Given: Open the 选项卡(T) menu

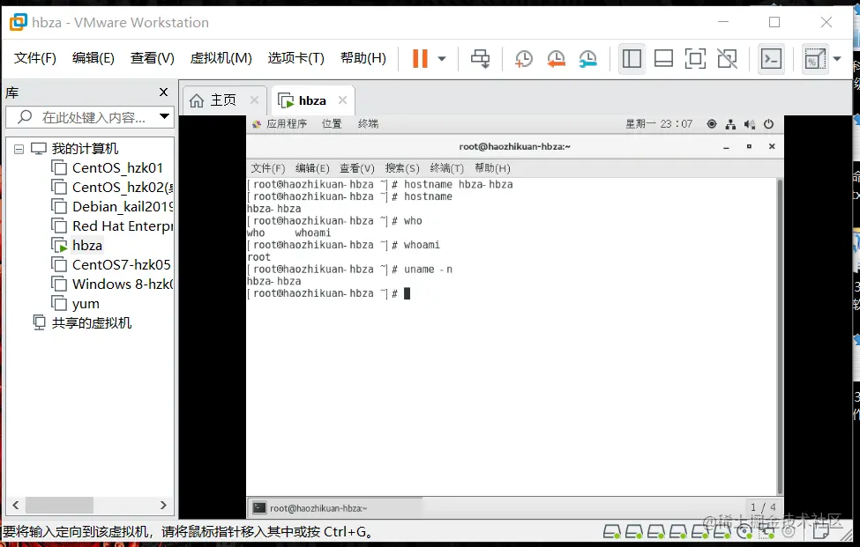Looking at the screenshot, I should point(296,58).
